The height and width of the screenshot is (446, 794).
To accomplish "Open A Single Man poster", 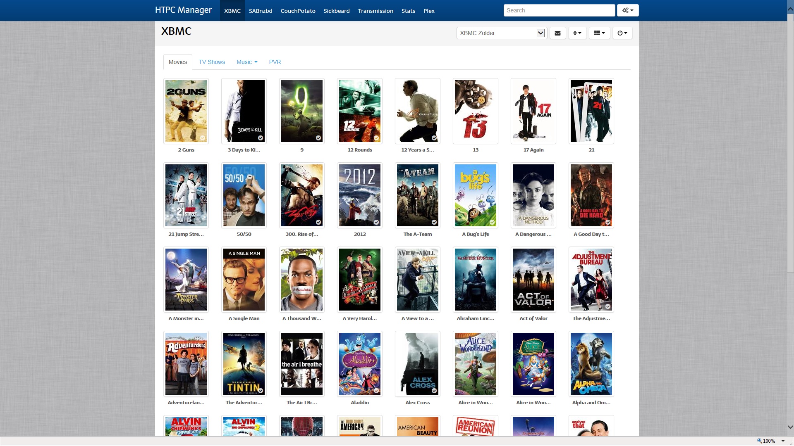I will (x=244, y=280).
